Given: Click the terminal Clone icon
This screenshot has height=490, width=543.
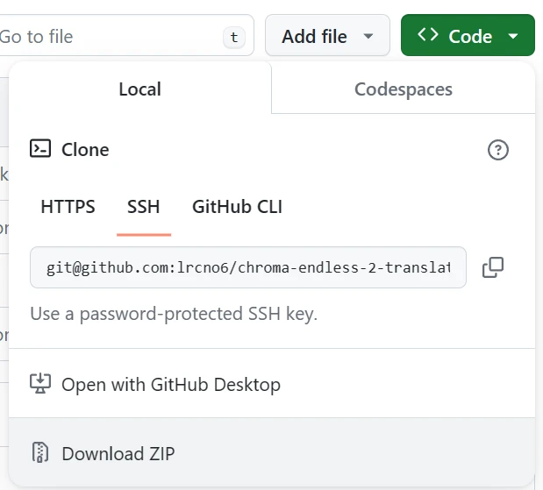Looking at the screenshot, I should pyautogui.click(x=40, y=149).
